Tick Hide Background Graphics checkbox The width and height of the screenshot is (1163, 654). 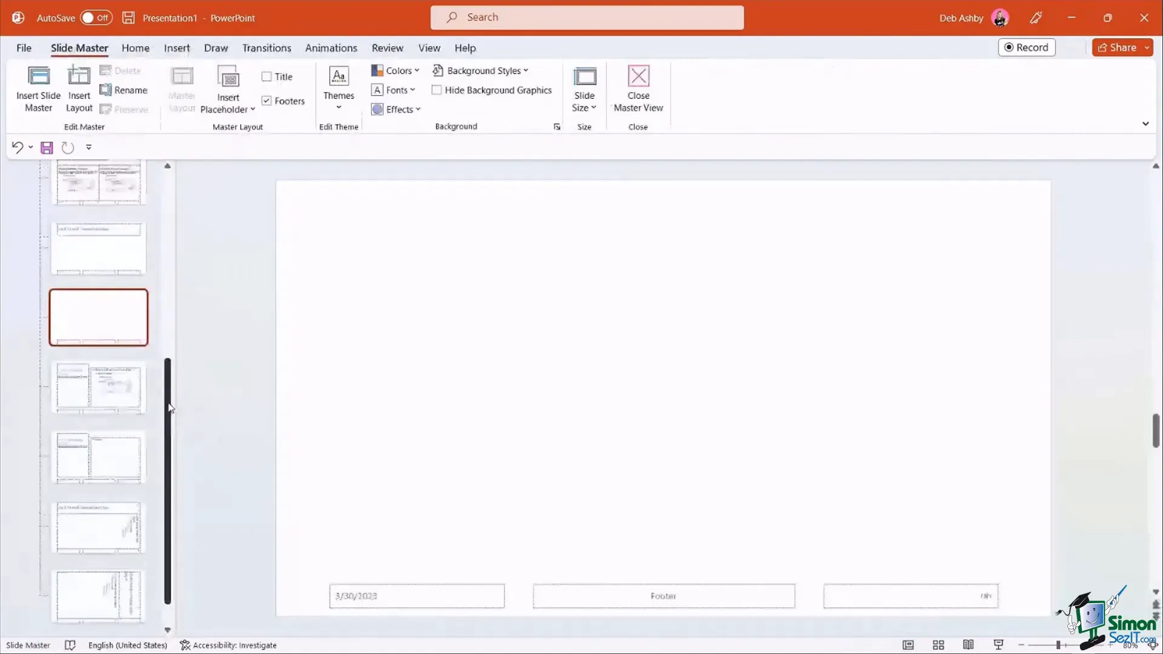tap(437, 90)
